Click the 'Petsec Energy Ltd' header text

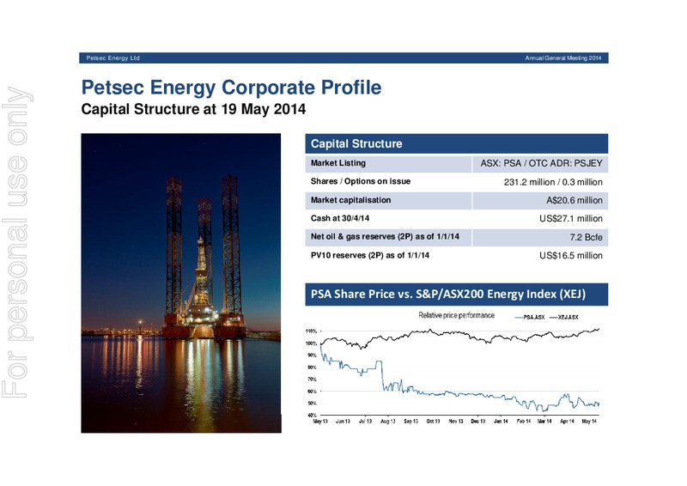coord(112,58)
